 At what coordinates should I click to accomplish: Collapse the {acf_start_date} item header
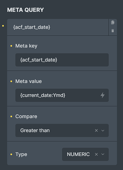(58, 27)
